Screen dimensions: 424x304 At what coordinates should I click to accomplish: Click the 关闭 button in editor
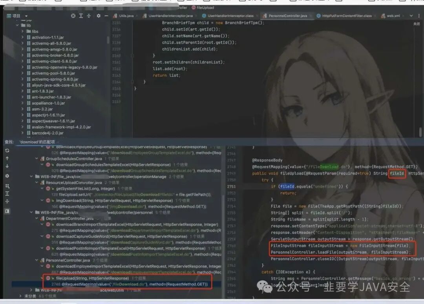point(417,24)
